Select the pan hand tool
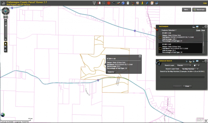 click(x=5, y=43)
